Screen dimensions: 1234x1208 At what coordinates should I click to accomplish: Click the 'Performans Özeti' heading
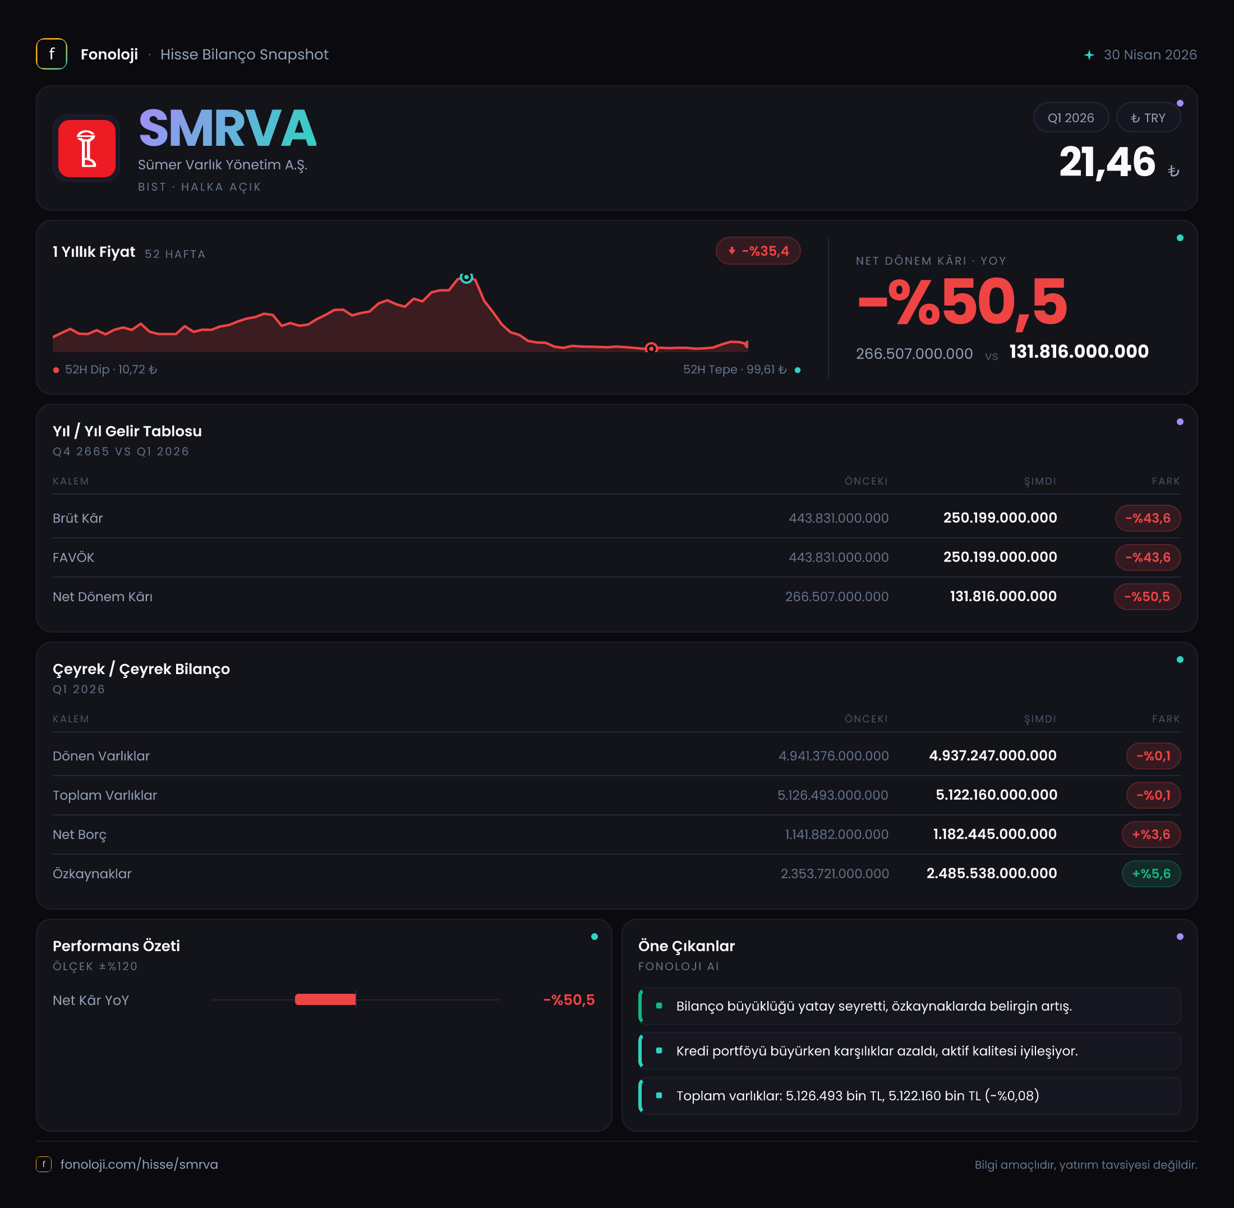[117, 946]
